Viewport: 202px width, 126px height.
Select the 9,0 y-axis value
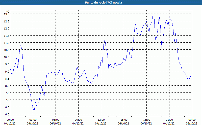[x=7, y=71]
